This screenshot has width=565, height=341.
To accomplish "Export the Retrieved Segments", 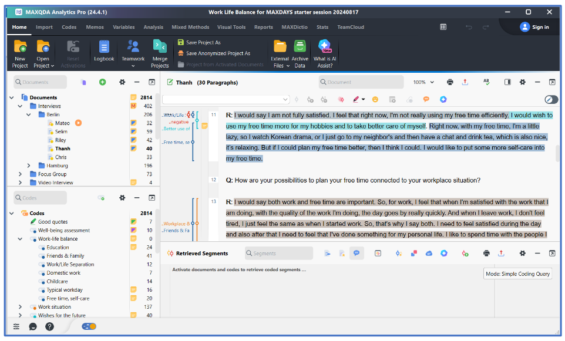I will [501, 254].
